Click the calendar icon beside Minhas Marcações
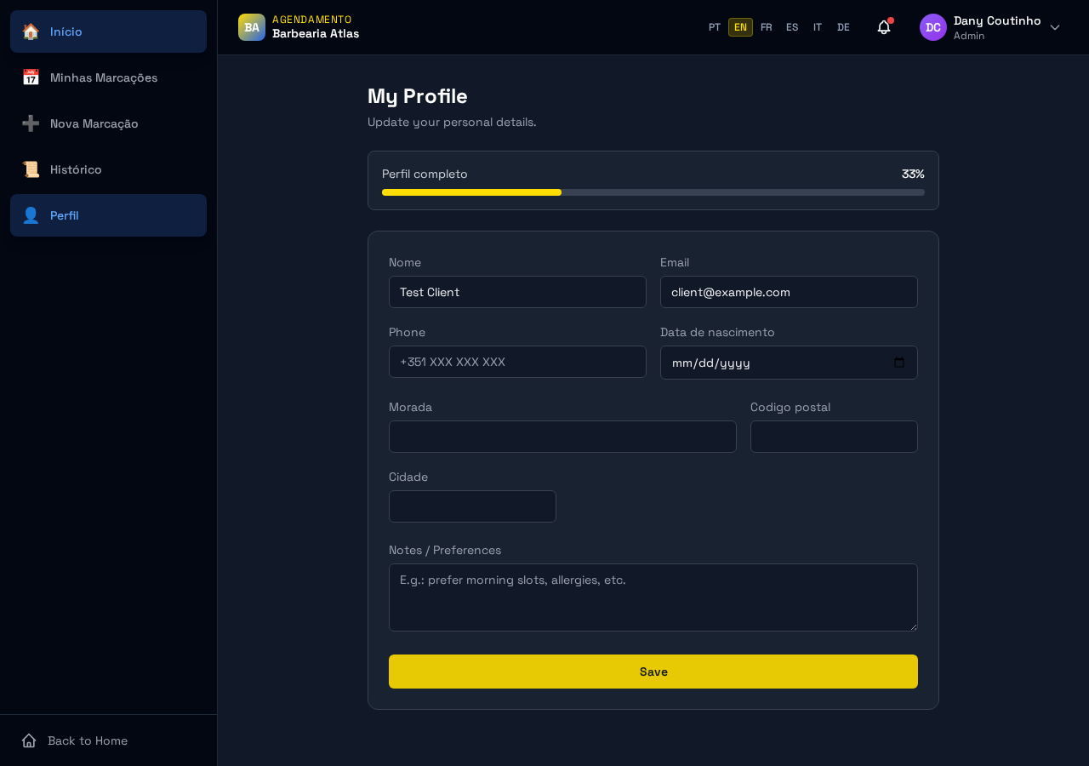 click(31, 77)
